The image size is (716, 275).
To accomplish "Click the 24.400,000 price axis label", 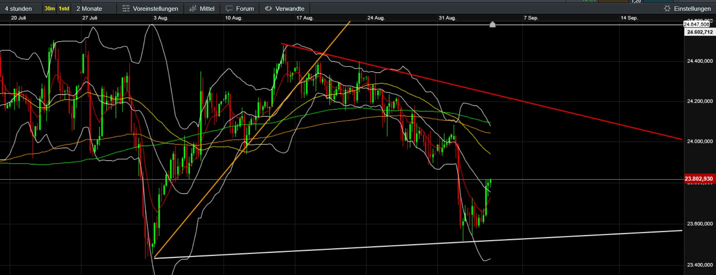I will (700, 61).
